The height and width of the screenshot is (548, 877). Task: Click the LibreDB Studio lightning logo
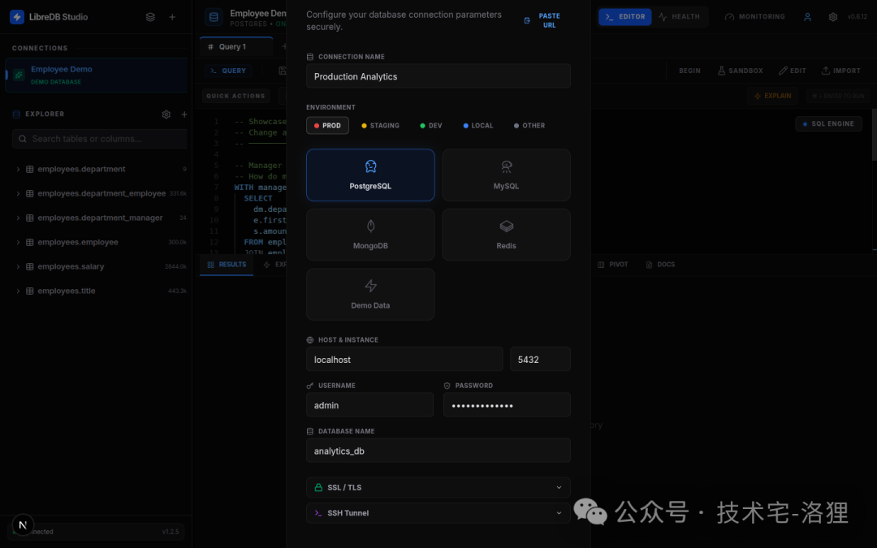17,17
